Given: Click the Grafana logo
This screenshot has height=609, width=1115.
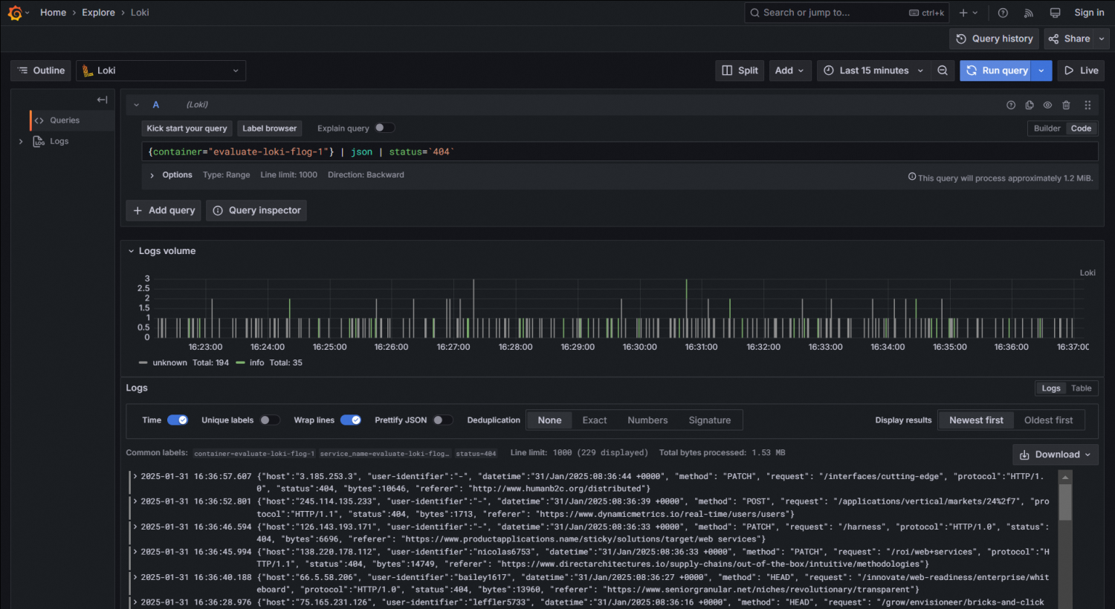Looking at the screenshot, I should (x=15, y=12).
